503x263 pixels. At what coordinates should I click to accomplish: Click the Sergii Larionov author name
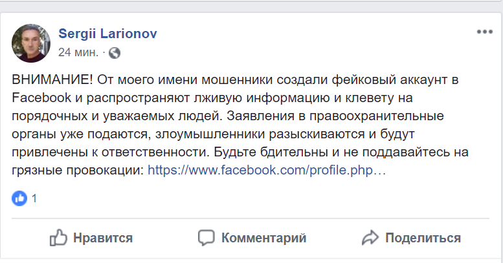[x=107, y=34]
